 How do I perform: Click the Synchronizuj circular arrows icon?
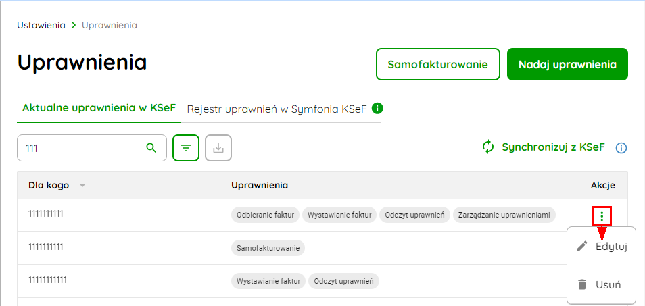[x=488, y=147]
